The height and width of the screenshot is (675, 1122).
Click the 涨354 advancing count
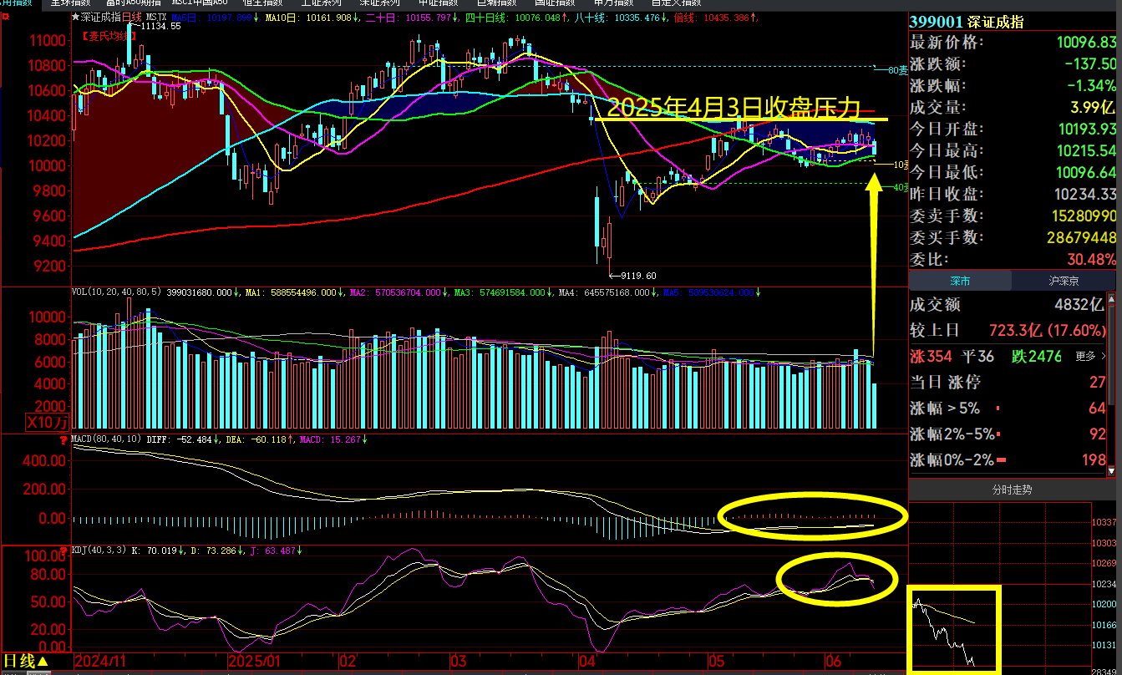[932, 357]
